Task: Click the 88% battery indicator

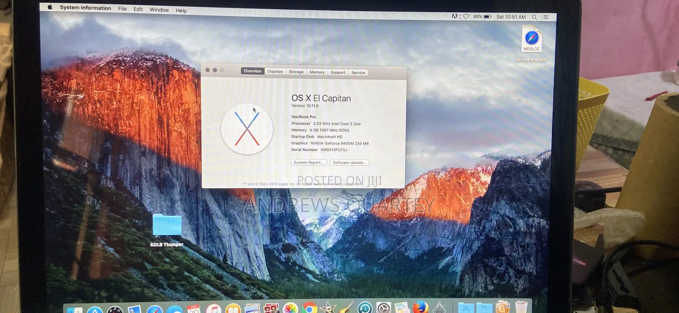Action: (482, 17)
